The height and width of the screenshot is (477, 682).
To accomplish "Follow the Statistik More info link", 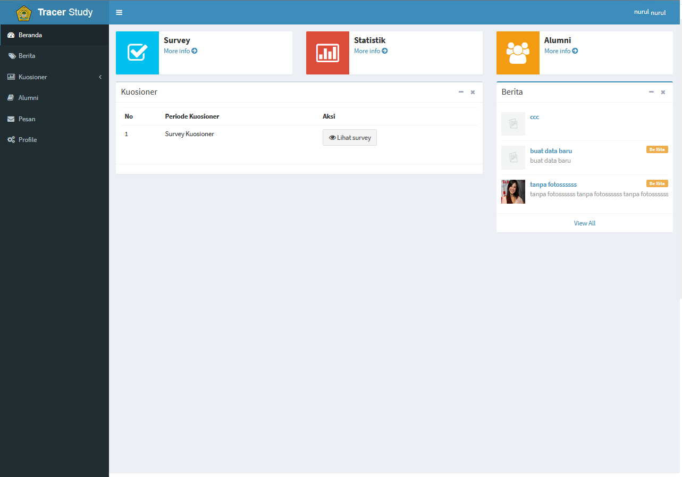I will [371, 51].
